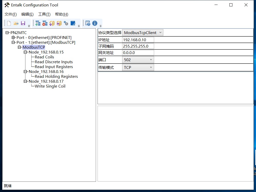Click the gateway address field 0.0.0.0
Image resolution: width=256 pixels, height=192 pixels.
138,53
